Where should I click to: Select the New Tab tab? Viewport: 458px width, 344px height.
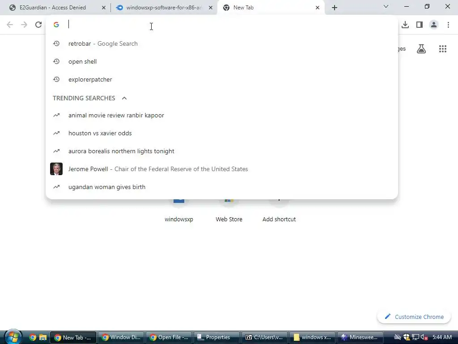tap(271, 8)
